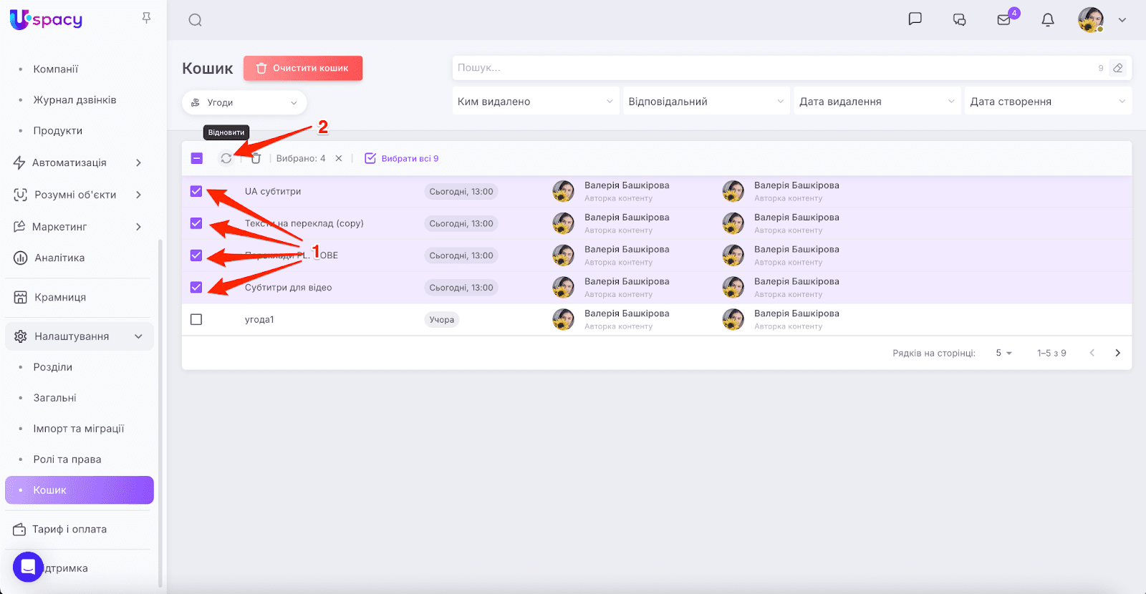Open Аналітика in the sidebar
Image resolution: width=1146 pixels, height=594 pixels.
tap(59, 258)
